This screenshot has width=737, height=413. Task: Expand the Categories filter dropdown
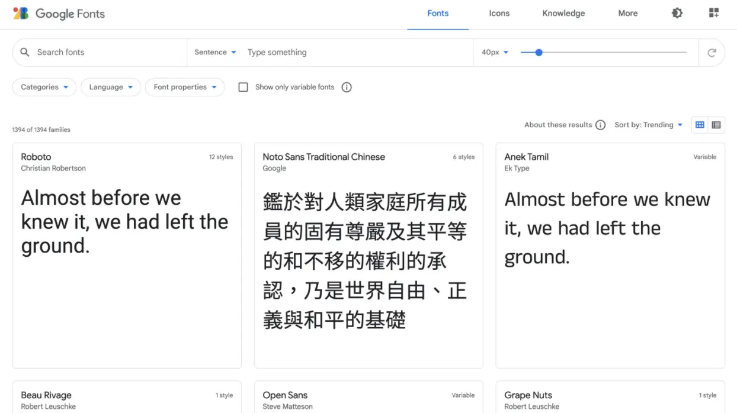click(x=44, y=87)
